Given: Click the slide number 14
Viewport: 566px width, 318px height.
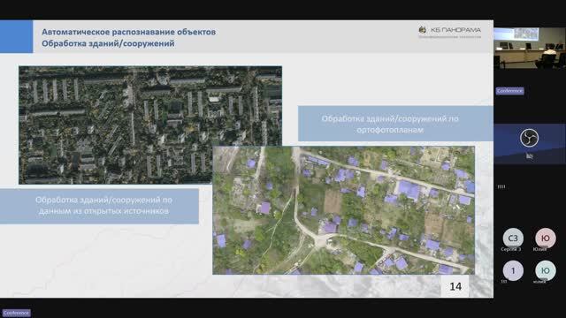Looking at the screenshot, I should click(x=455, y=286).
